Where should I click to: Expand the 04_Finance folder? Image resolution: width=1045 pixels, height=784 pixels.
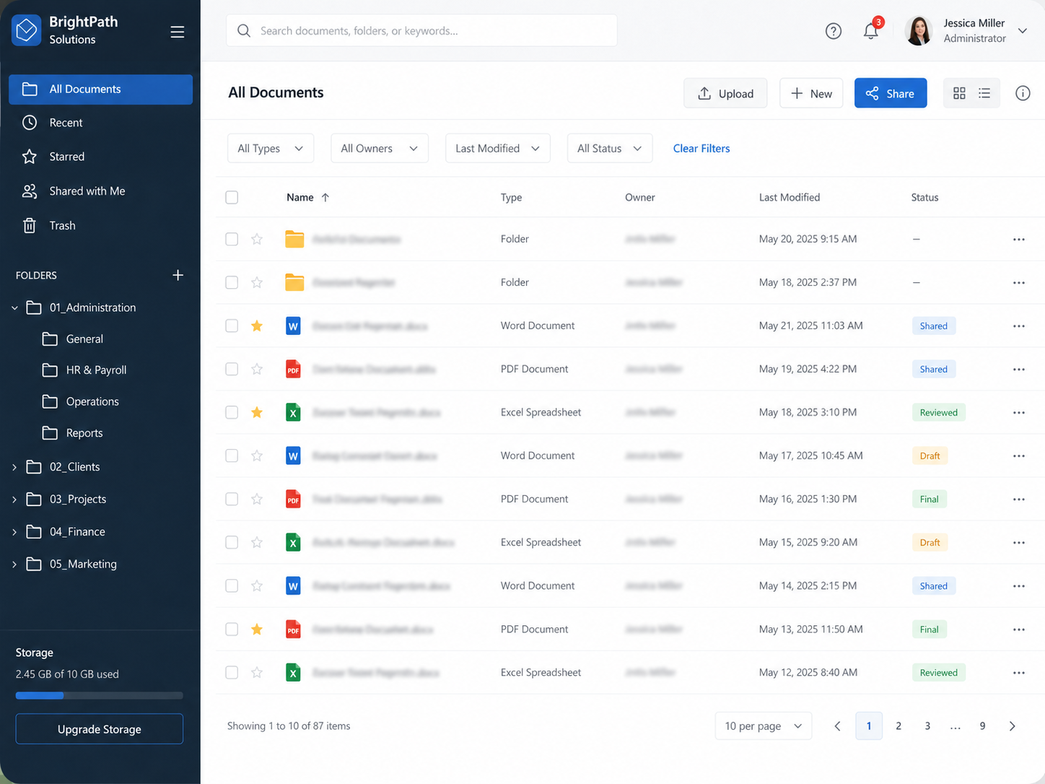coord(14,532)
